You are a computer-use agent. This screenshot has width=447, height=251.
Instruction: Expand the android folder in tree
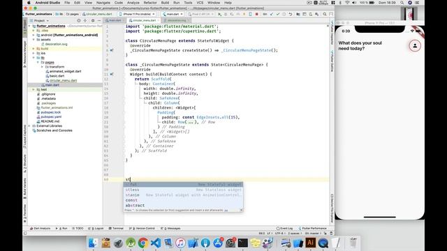pos(34,35)
